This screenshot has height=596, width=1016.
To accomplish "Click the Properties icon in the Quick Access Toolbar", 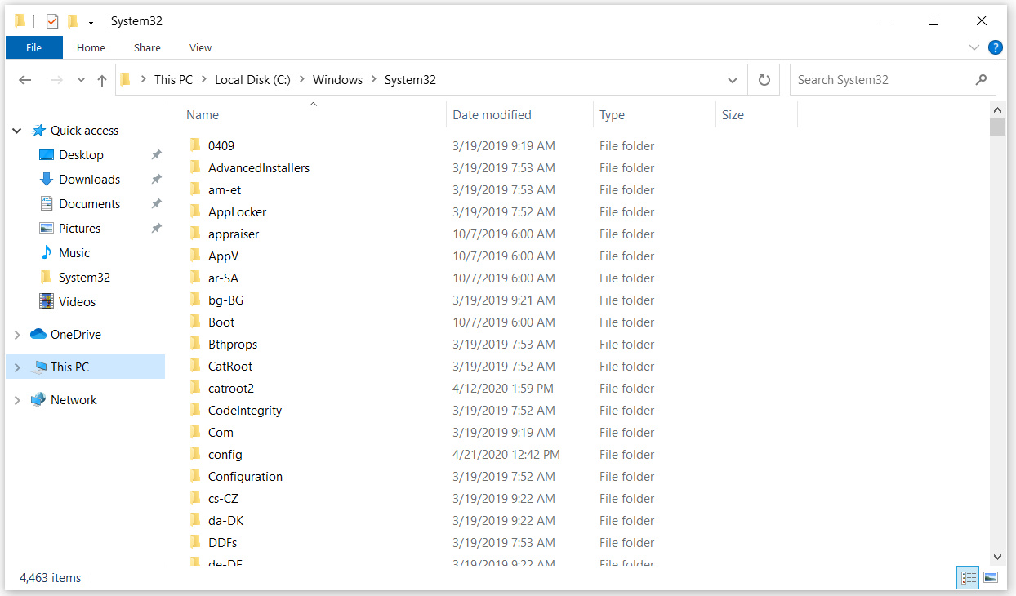I will (x=51, y=20).
